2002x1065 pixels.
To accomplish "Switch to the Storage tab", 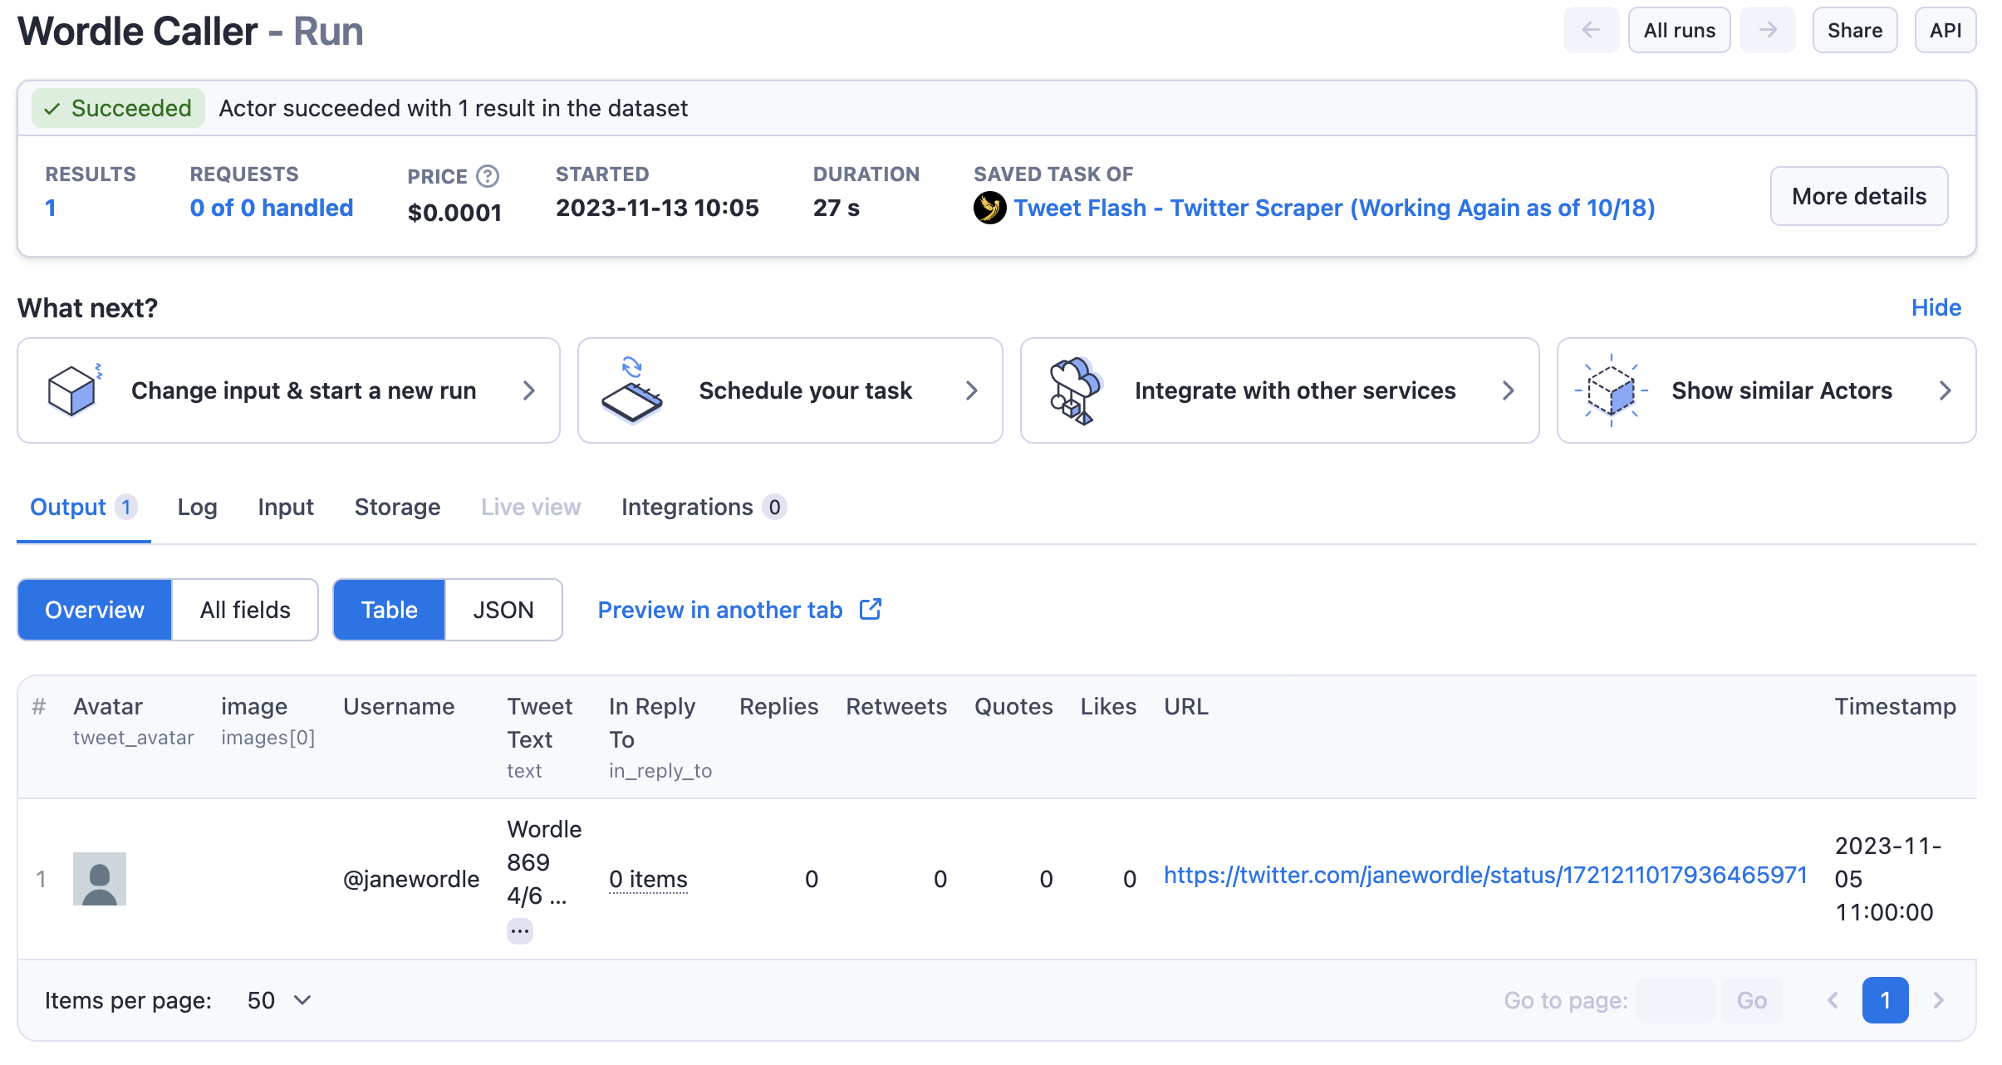I will pyautogui.click(x=397, y=508).
